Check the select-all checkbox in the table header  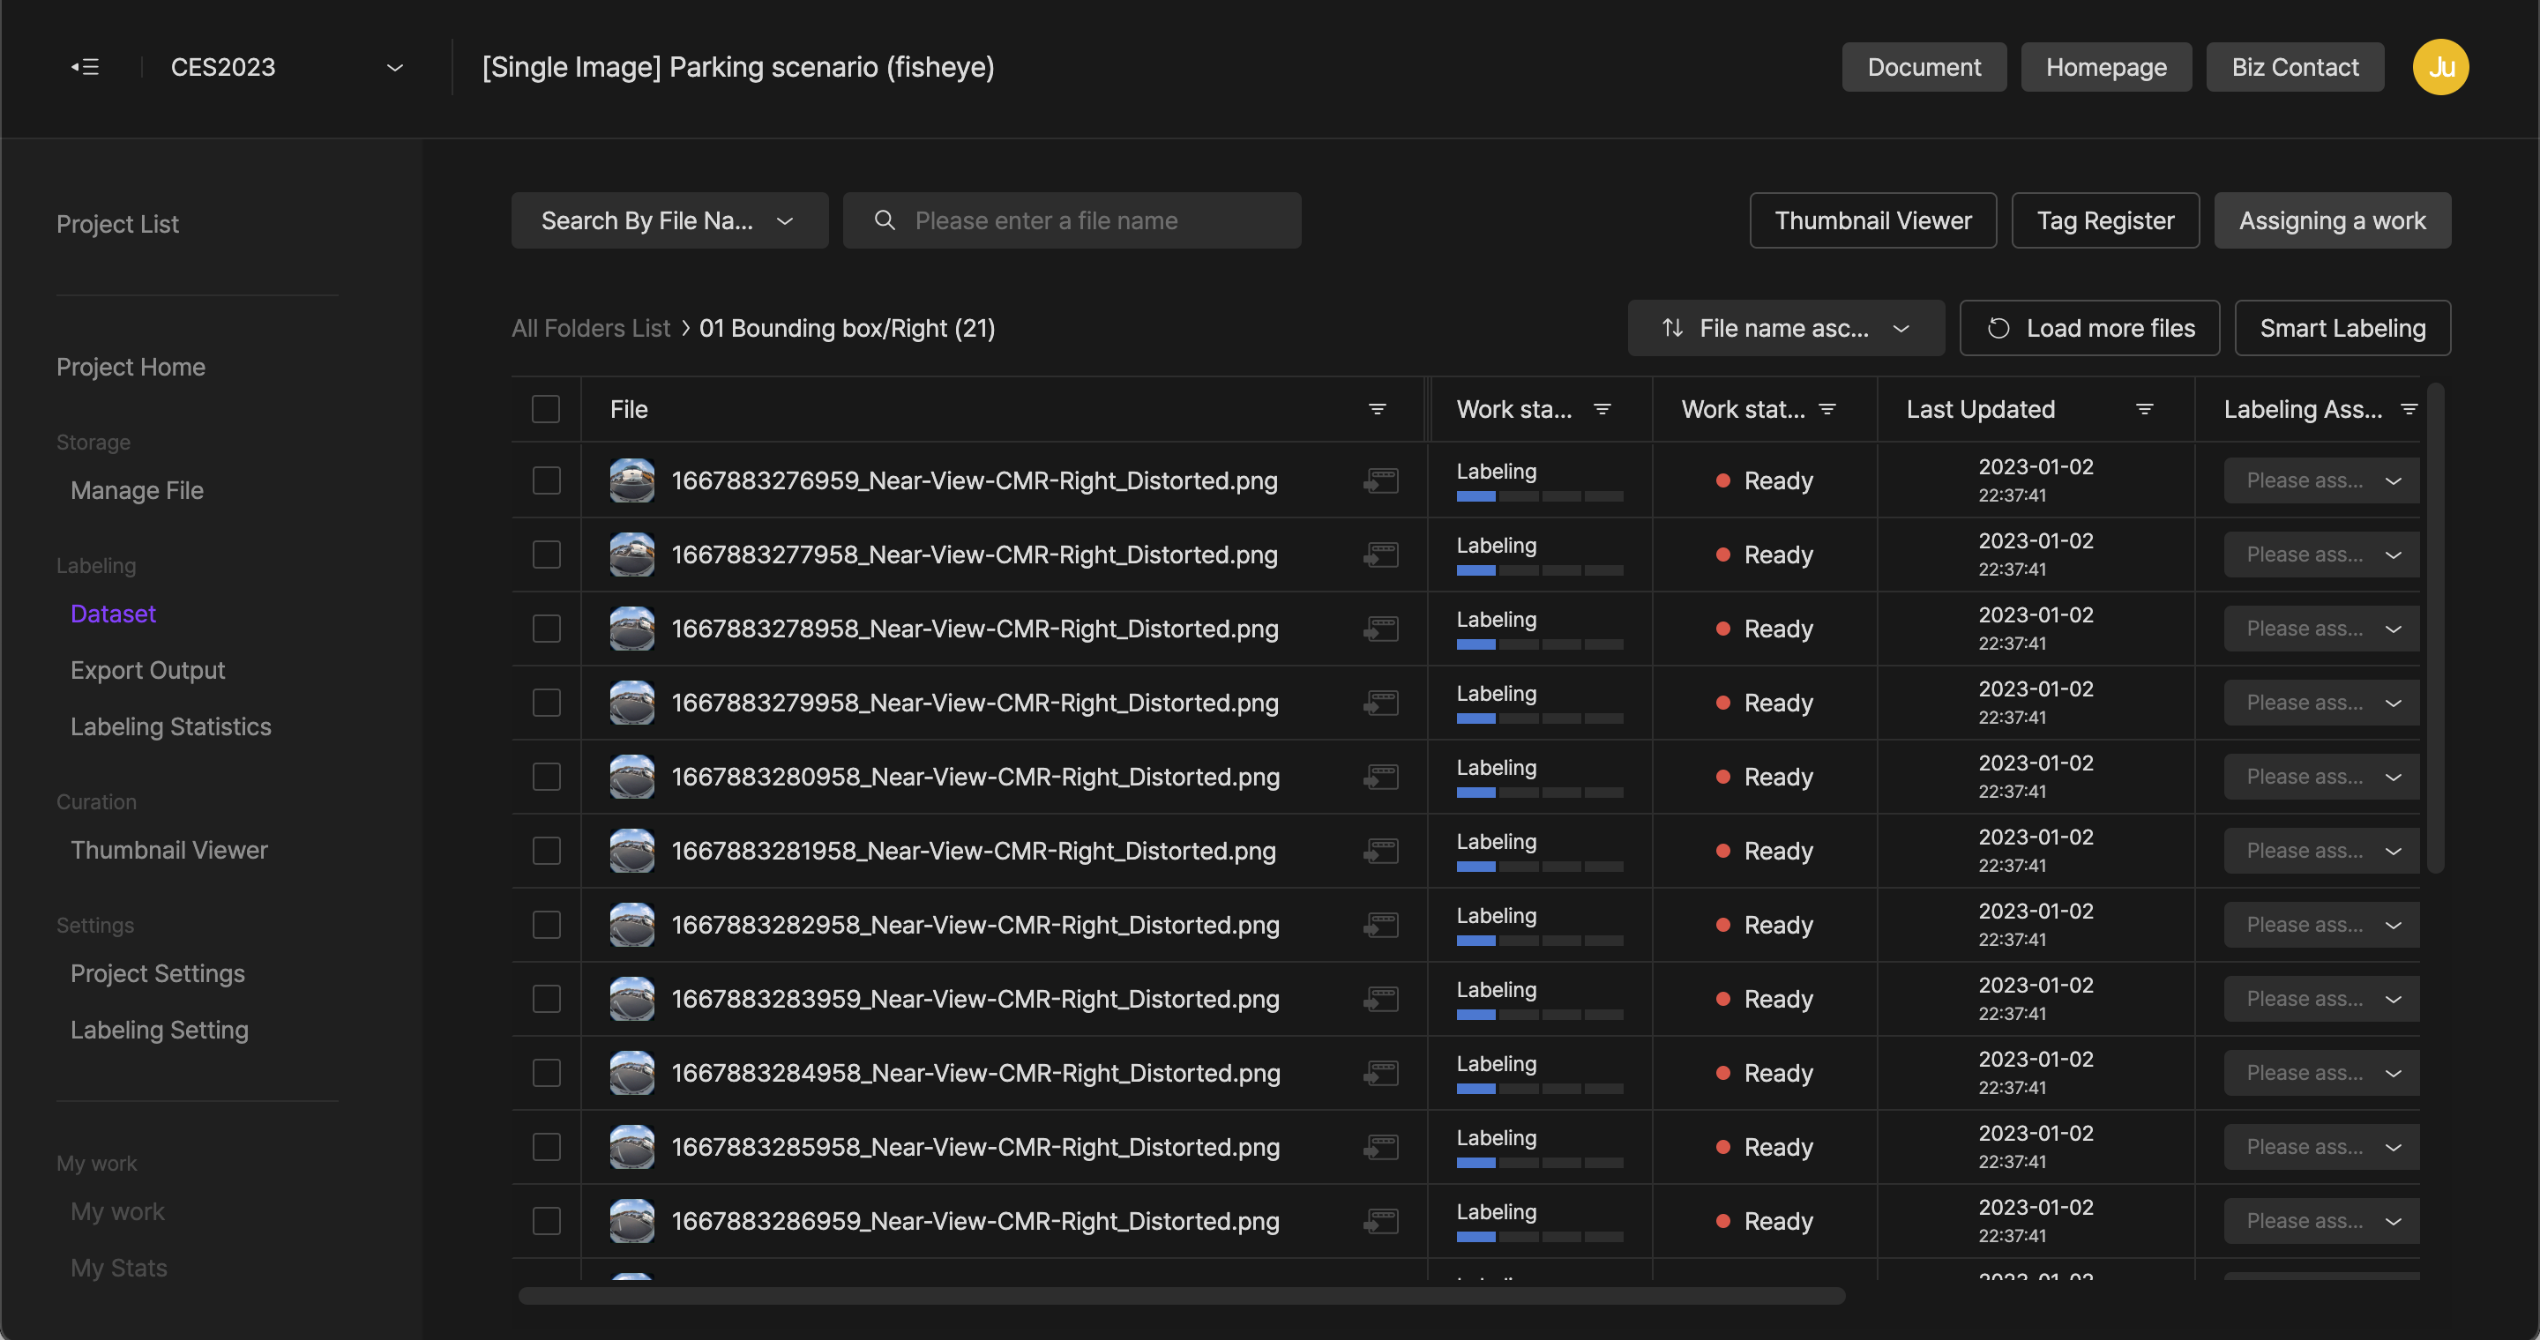point(545,409)
